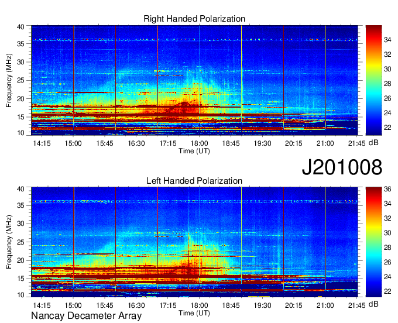
Task: Click 25 MHz tick on Left Handed plot
Action: (20, 242)
